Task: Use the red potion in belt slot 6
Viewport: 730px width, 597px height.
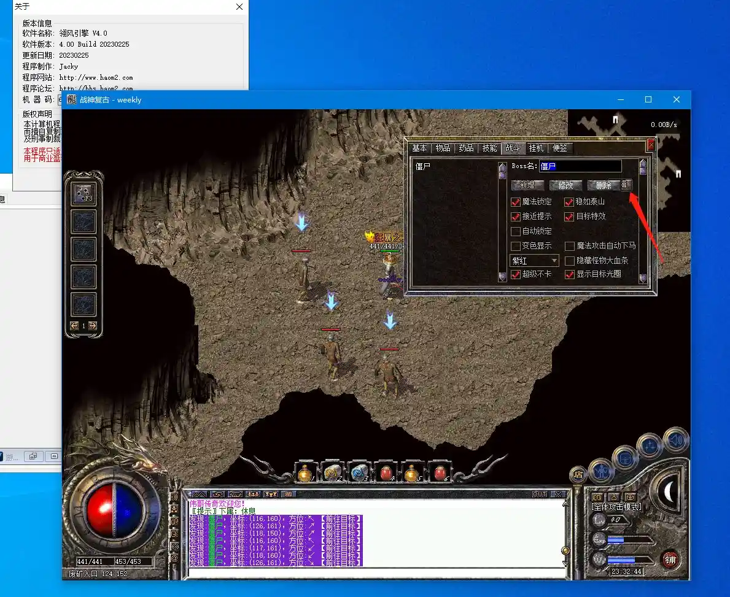Action: click(440, 473)
